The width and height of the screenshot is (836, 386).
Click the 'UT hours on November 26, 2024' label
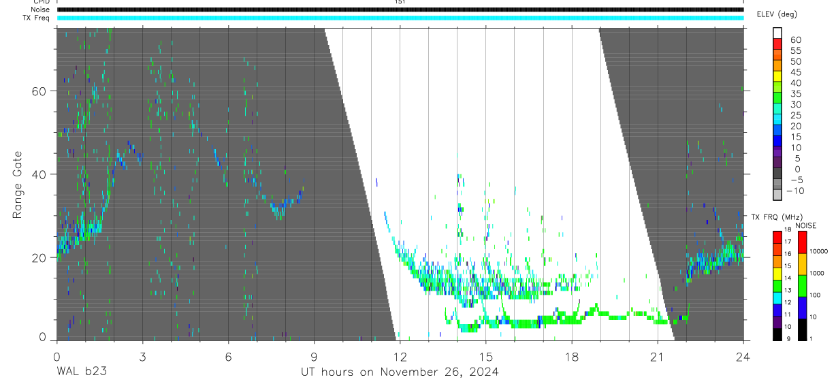coord(400,372)
